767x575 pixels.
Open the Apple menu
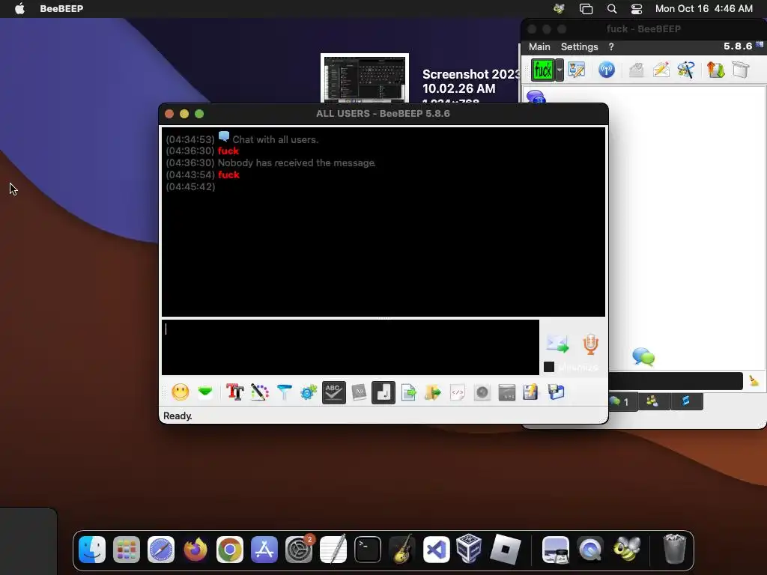pyautogui.click(x=19, y=8)
